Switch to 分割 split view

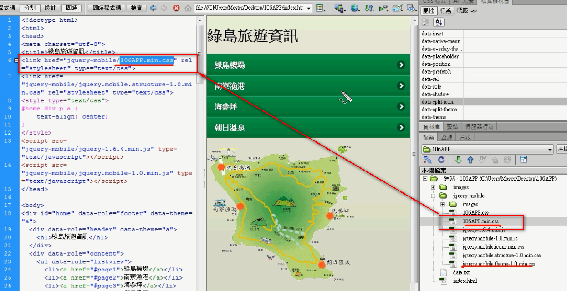click(x=31, y=8)
